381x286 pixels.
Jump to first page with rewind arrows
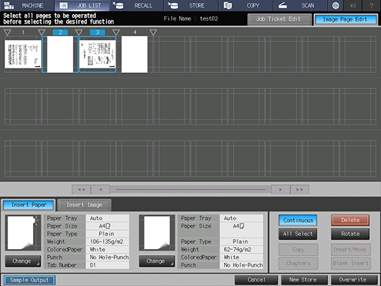(x=81, y=189)
